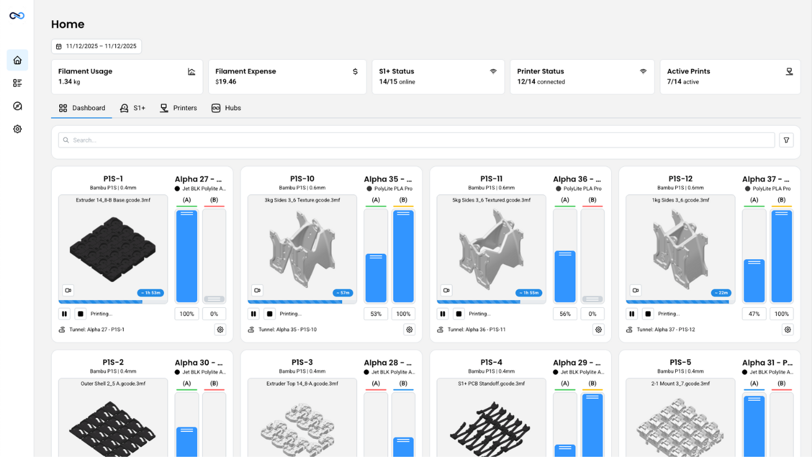Image resolution: width=812 pixels, height=458 pixels.
Task: Click the printer search field
Action: click(416, 140)
